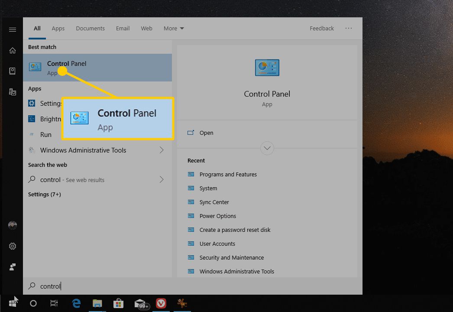Screen dimensions: 453x312
Task: Click Open in the Control Panel preview
Action: 206,133
